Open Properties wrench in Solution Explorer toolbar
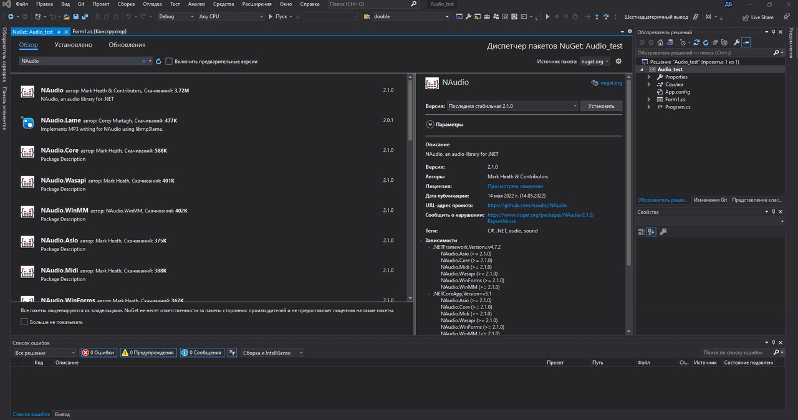This screenshot has width=798, height=420. pyautogui.click(x=736, y=42)
